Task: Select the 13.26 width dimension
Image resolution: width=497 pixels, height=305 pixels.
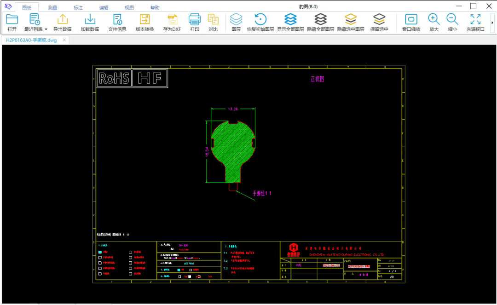Action: (x=233, y=109)
